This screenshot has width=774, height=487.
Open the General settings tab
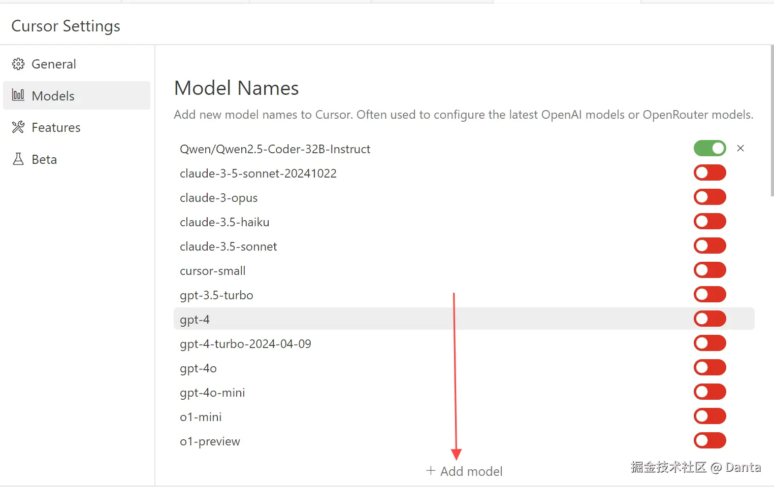53,64
